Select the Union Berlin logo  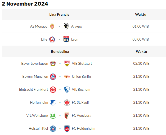coord(67,77)
